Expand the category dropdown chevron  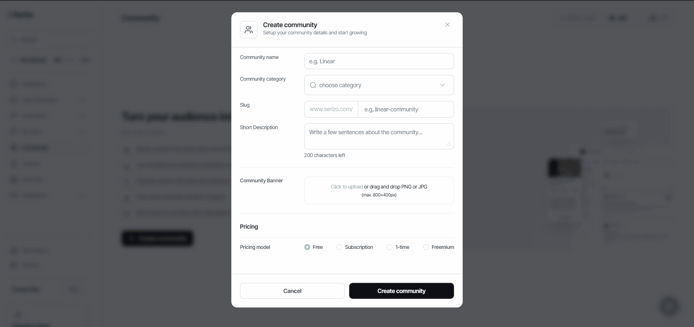(x=442, y=85)
